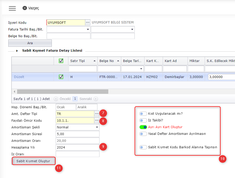Open Amortisman Şekli dropdown

97,127
